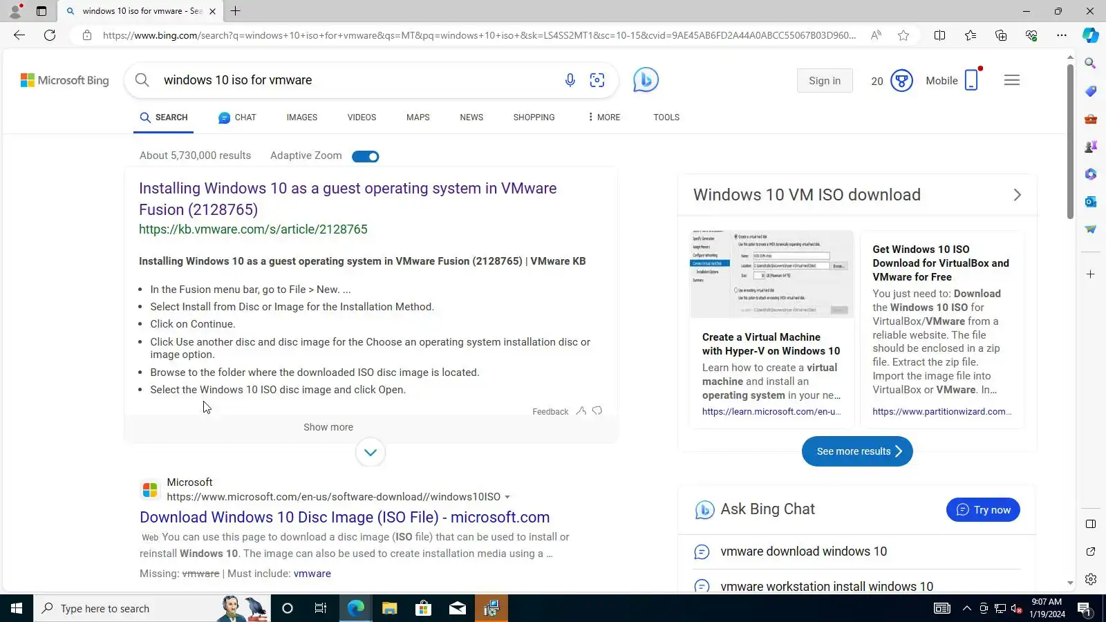Toggle Adaptive Zoom switch
1106x622 pixels.
tap(366, 156)
